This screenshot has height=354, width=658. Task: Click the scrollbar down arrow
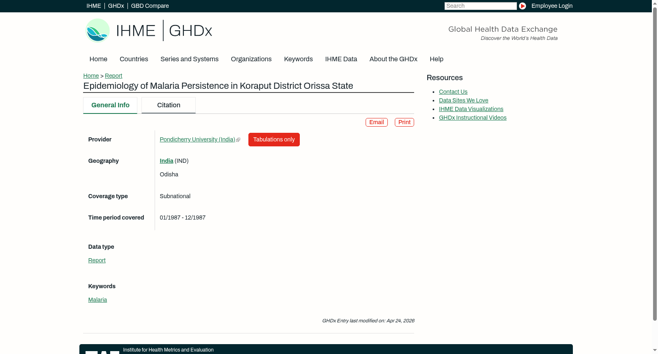(655, 351)
